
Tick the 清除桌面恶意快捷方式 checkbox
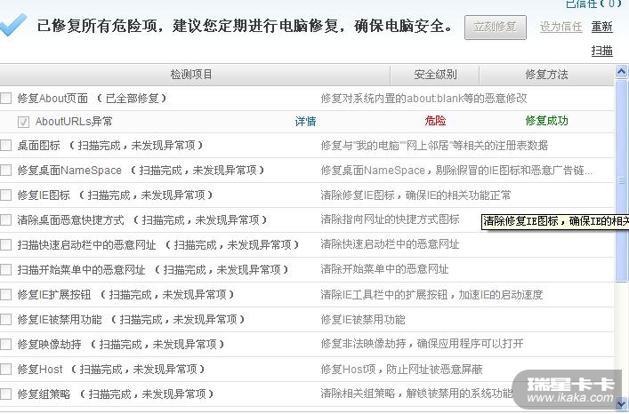[5, 219]
